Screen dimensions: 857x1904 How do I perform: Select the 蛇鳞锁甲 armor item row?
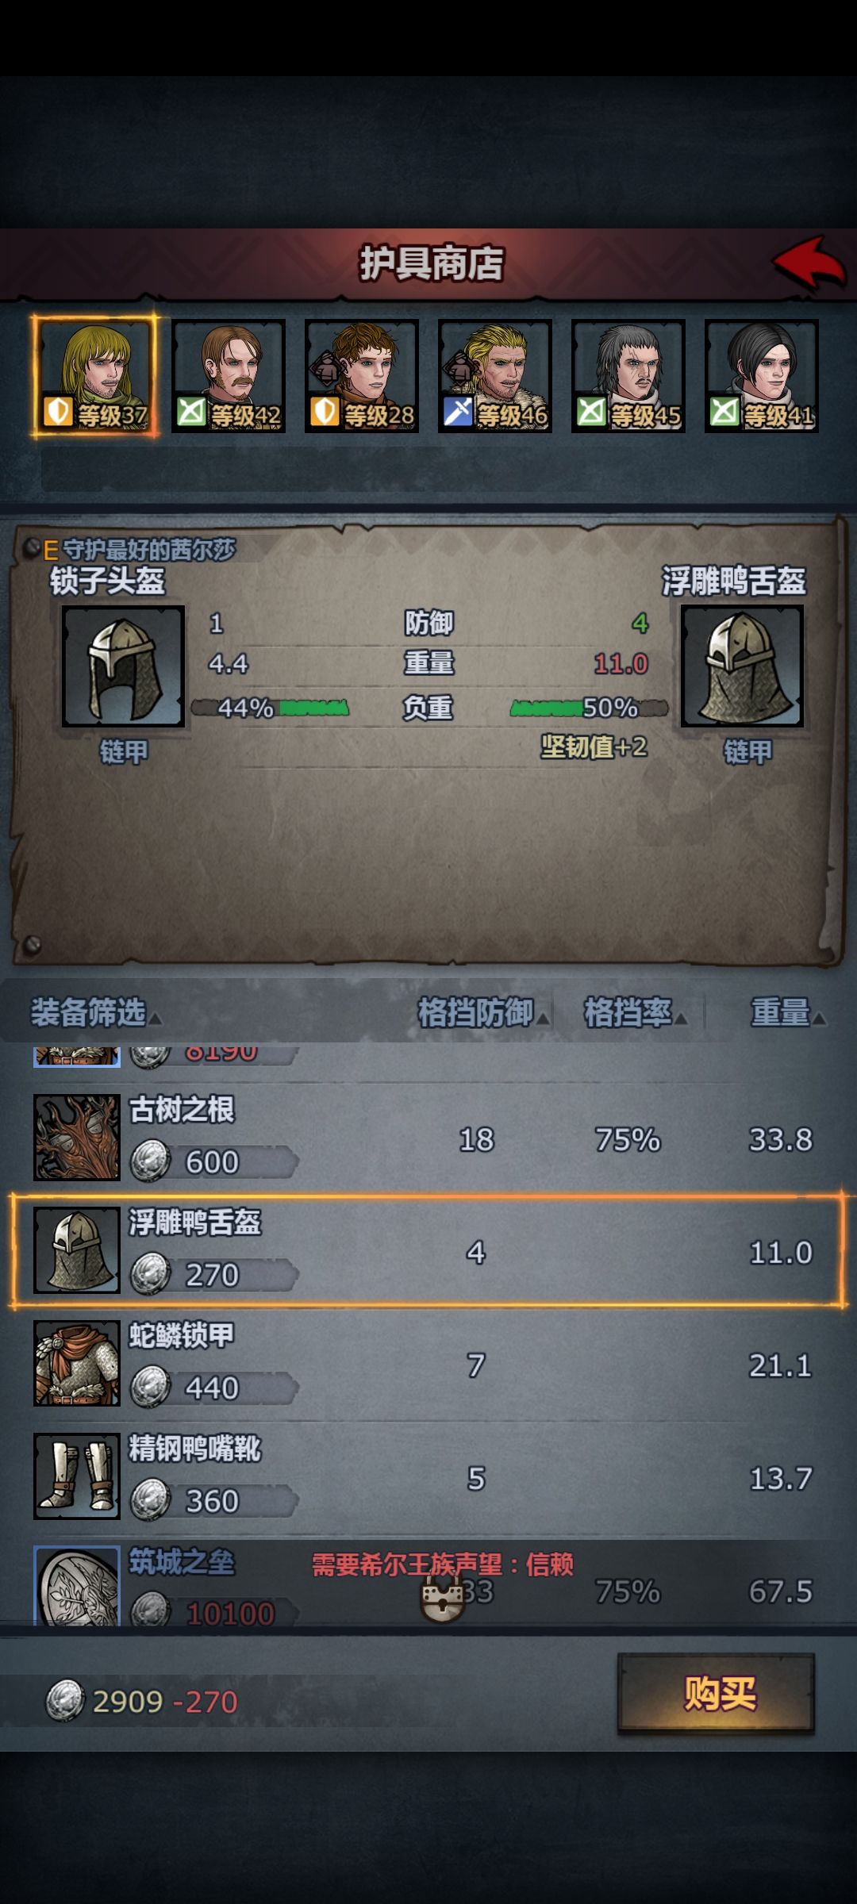[428, 1365]
